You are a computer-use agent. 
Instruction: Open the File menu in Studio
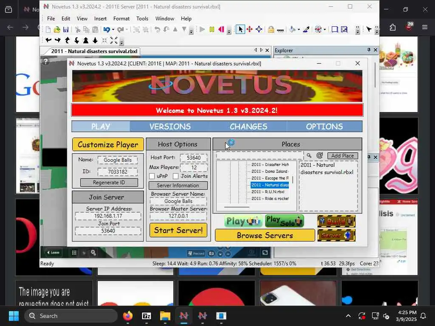point(51,19)
